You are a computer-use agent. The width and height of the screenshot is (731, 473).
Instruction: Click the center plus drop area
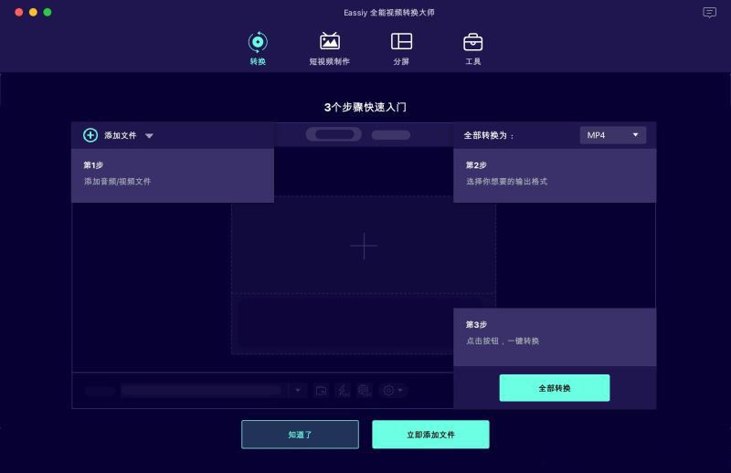pos(364,246)
